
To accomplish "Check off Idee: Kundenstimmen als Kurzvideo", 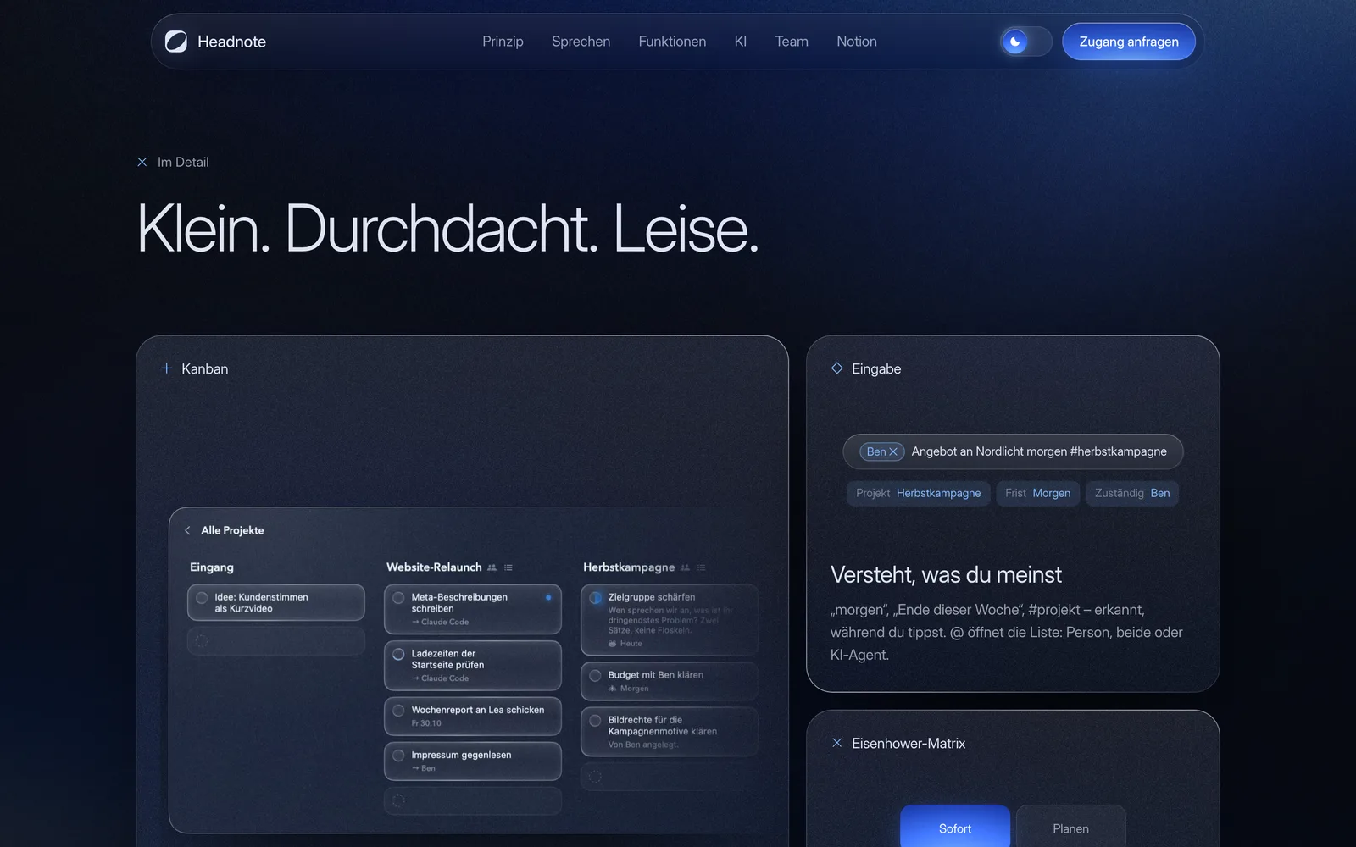I will (202, 598).
